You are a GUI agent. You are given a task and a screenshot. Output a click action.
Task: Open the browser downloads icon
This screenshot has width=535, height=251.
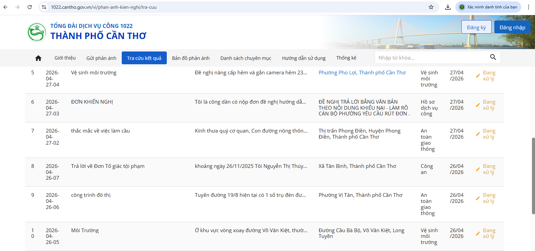coord(448,7)
